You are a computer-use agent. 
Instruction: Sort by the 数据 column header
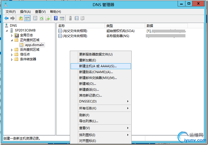[x=166, y=26]
